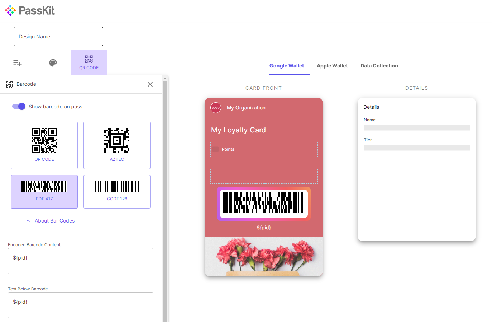
Task: Click the barcode preview on card
Action: [264, 204]
